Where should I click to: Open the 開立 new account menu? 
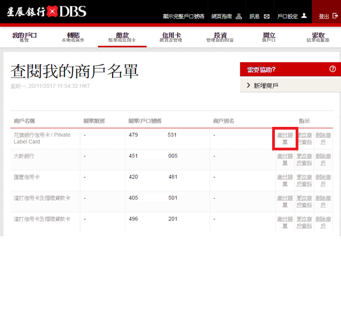[x=269, y=37]
